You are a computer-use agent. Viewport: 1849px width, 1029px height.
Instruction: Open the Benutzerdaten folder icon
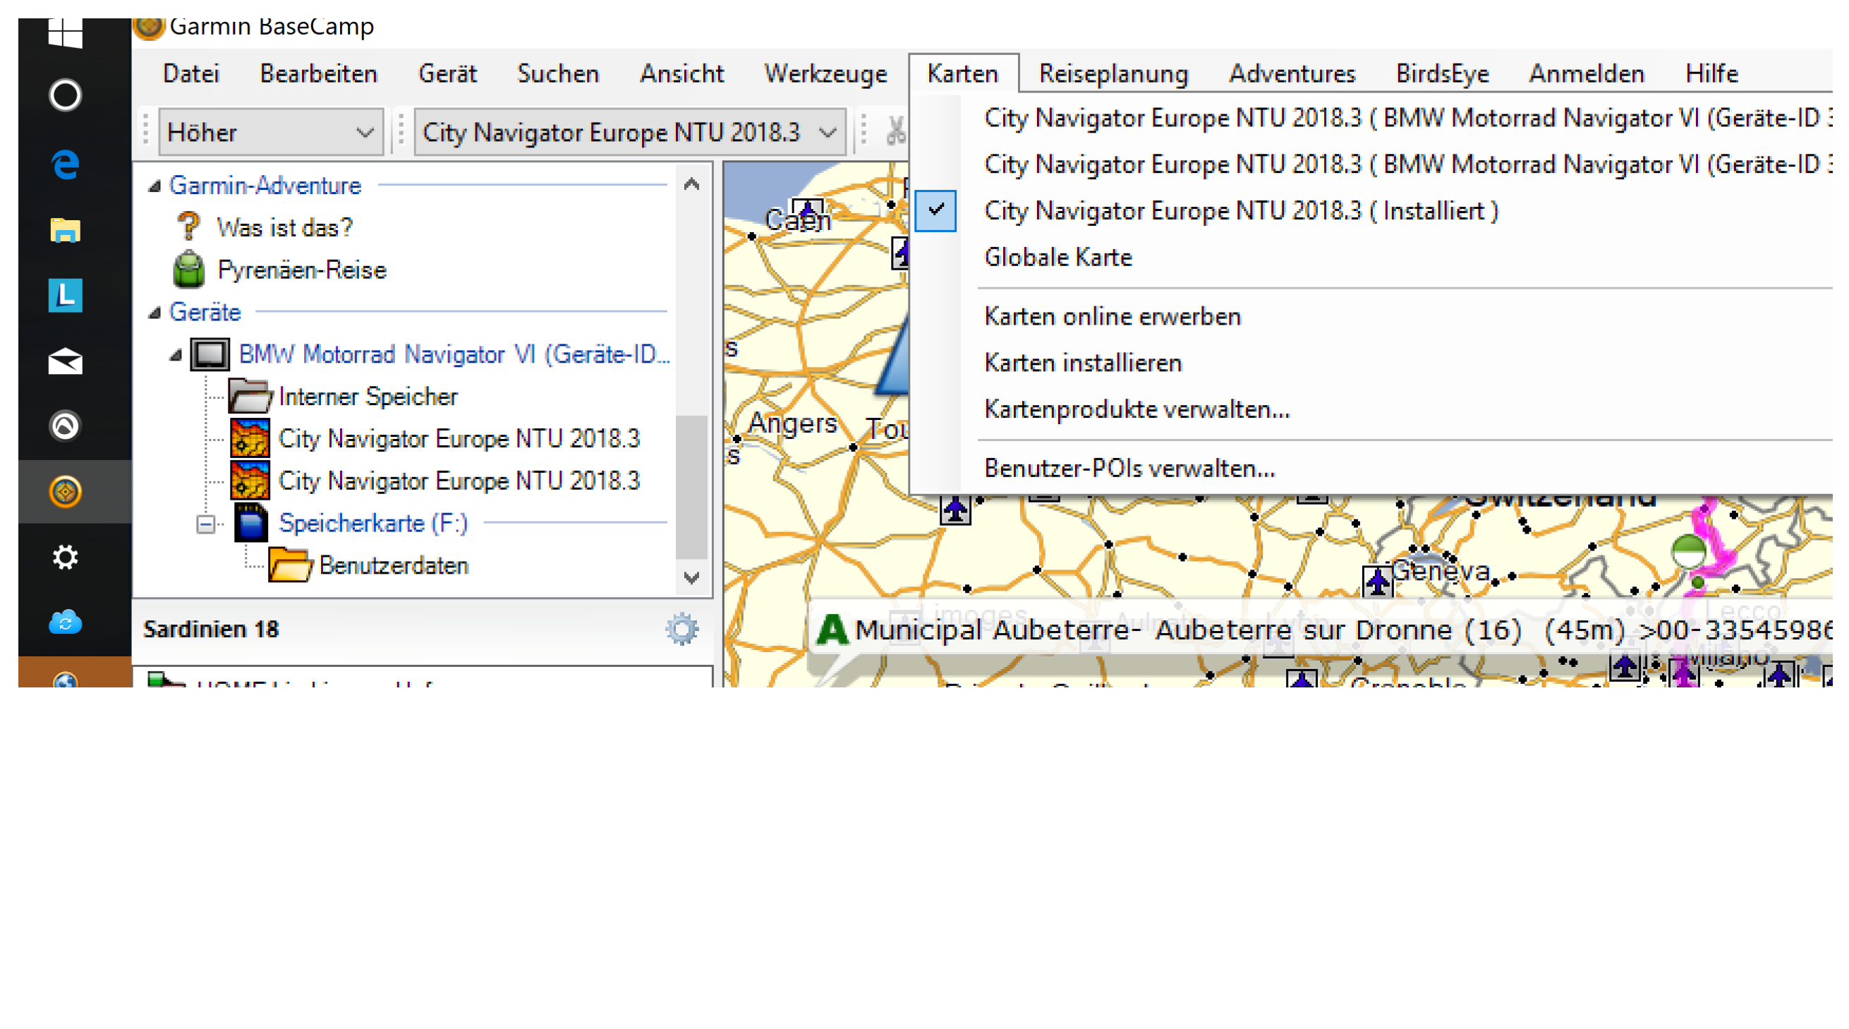point(290,565)
